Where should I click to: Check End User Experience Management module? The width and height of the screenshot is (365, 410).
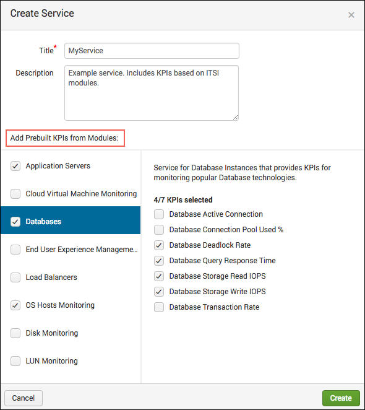pyautogui.click(x=15, y=250)
